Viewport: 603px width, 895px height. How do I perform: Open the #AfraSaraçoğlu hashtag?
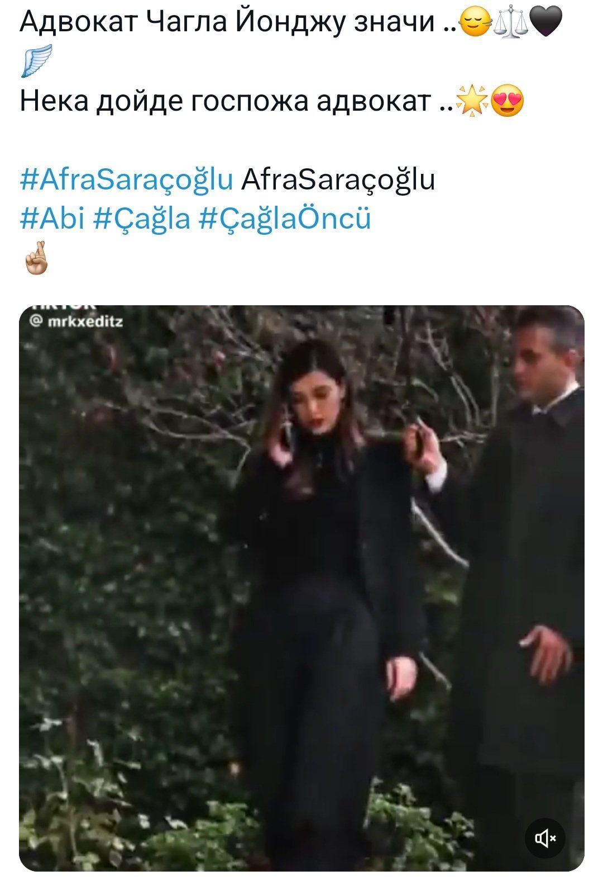click(x=126, y=180)
